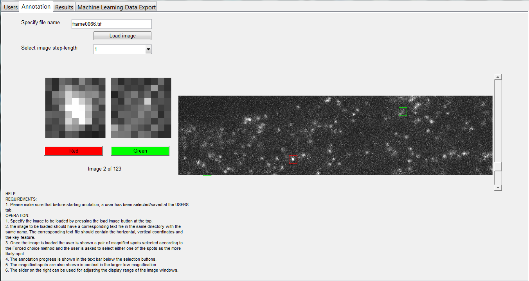Click the 'REQUIREMENTS:' heading text
529x281 pixels.
21,199
